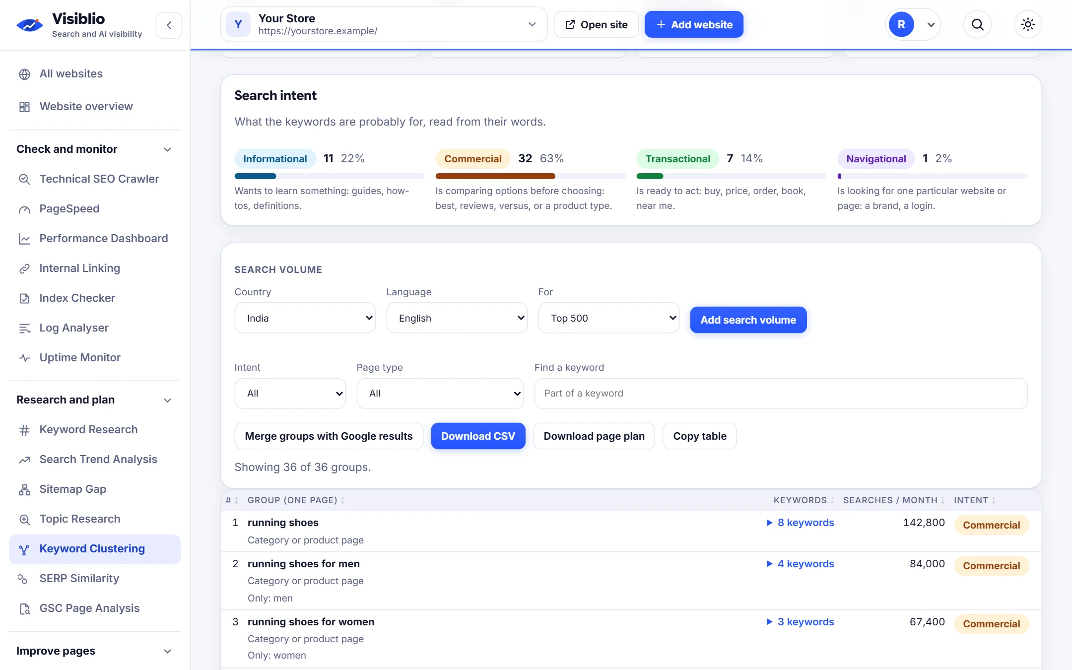Click the Keyword Research hash icon

coord(24,430)
